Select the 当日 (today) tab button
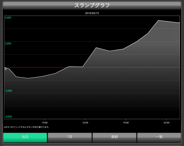Image resolution: width=184 pixels, height=146 pixels. click(x=25, y=137)
